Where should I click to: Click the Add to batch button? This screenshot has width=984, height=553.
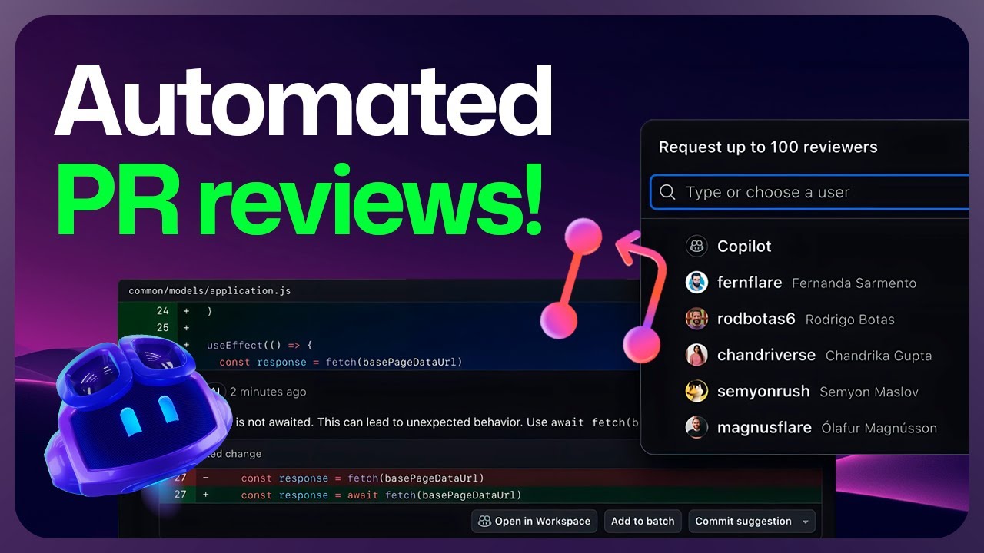[x=643, y=521]
